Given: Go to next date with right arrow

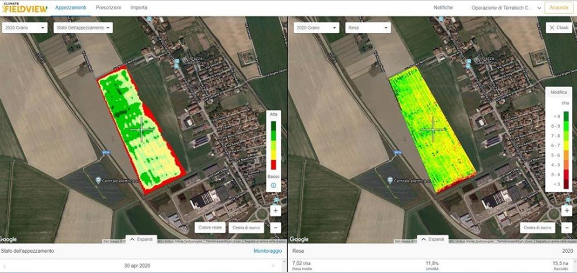Looking at the screenshot, I should pos(273,266).
